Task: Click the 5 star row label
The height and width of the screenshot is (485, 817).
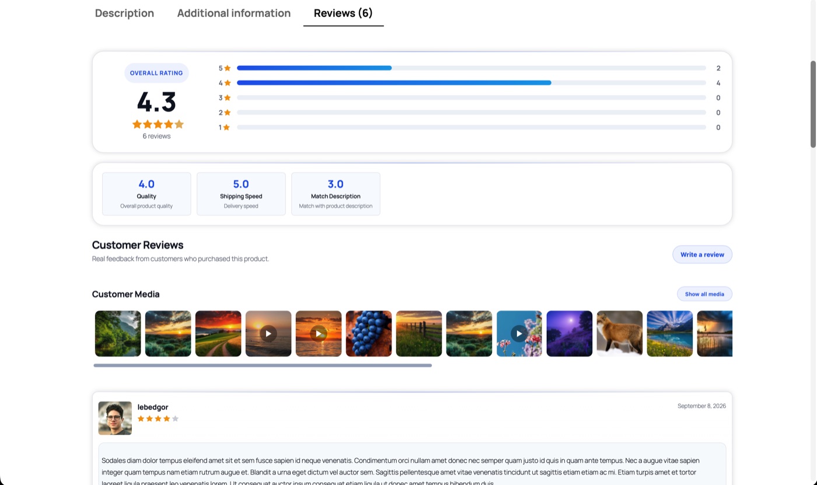Action: 225,68
